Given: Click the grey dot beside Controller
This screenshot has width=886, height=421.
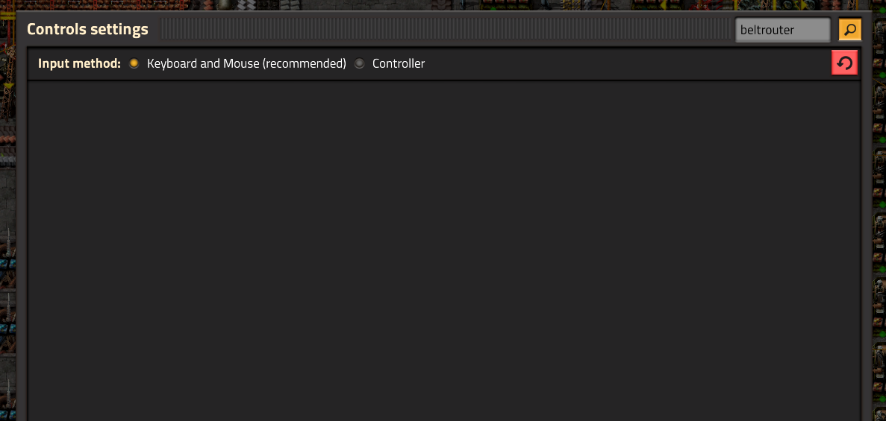Looking at the screenshot, I should [x=359, y=64].
